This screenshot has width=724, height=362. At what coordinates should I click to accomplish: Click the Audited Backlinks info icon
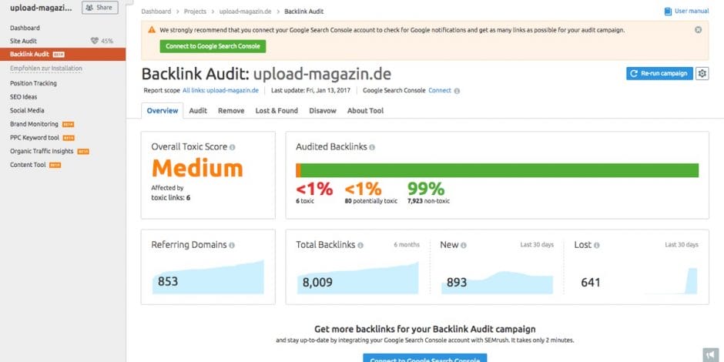373,147
